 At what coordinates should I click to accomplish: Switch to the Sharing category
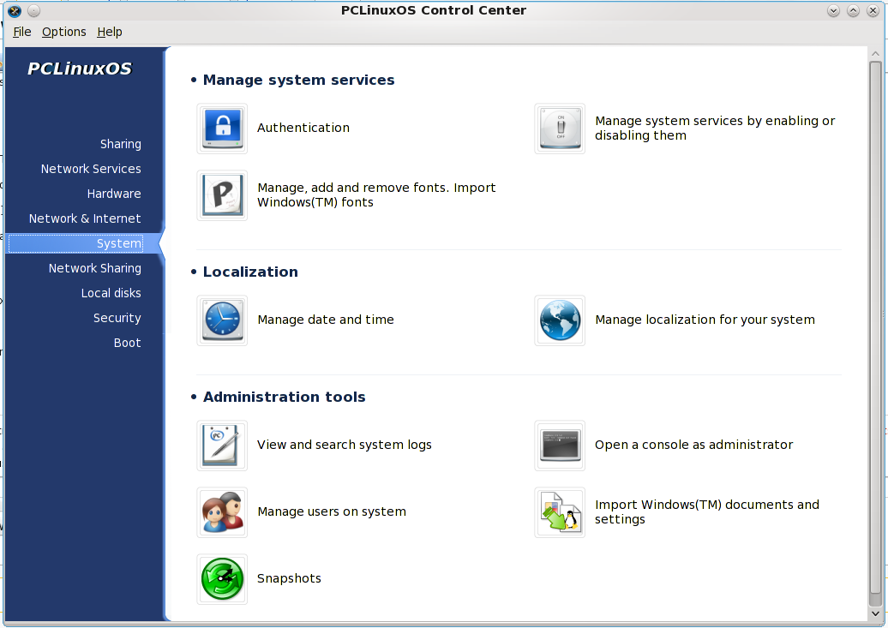(x=121, y=144)
